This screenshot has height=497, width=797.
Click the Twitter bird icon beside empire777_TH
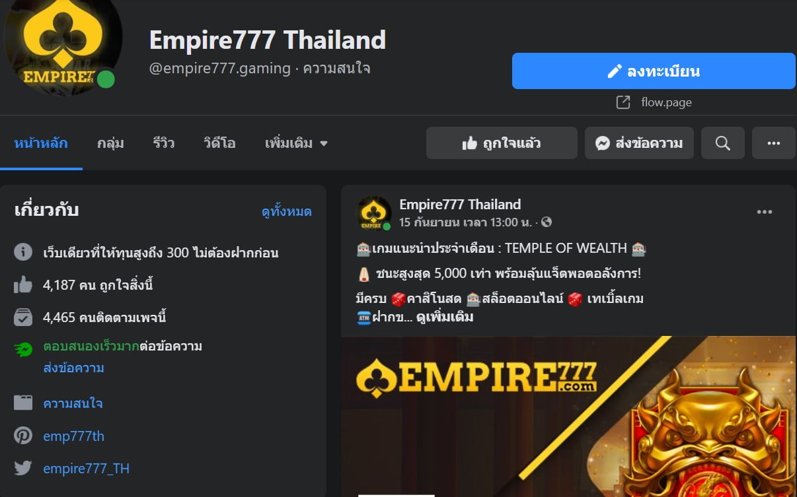[23, 469]
